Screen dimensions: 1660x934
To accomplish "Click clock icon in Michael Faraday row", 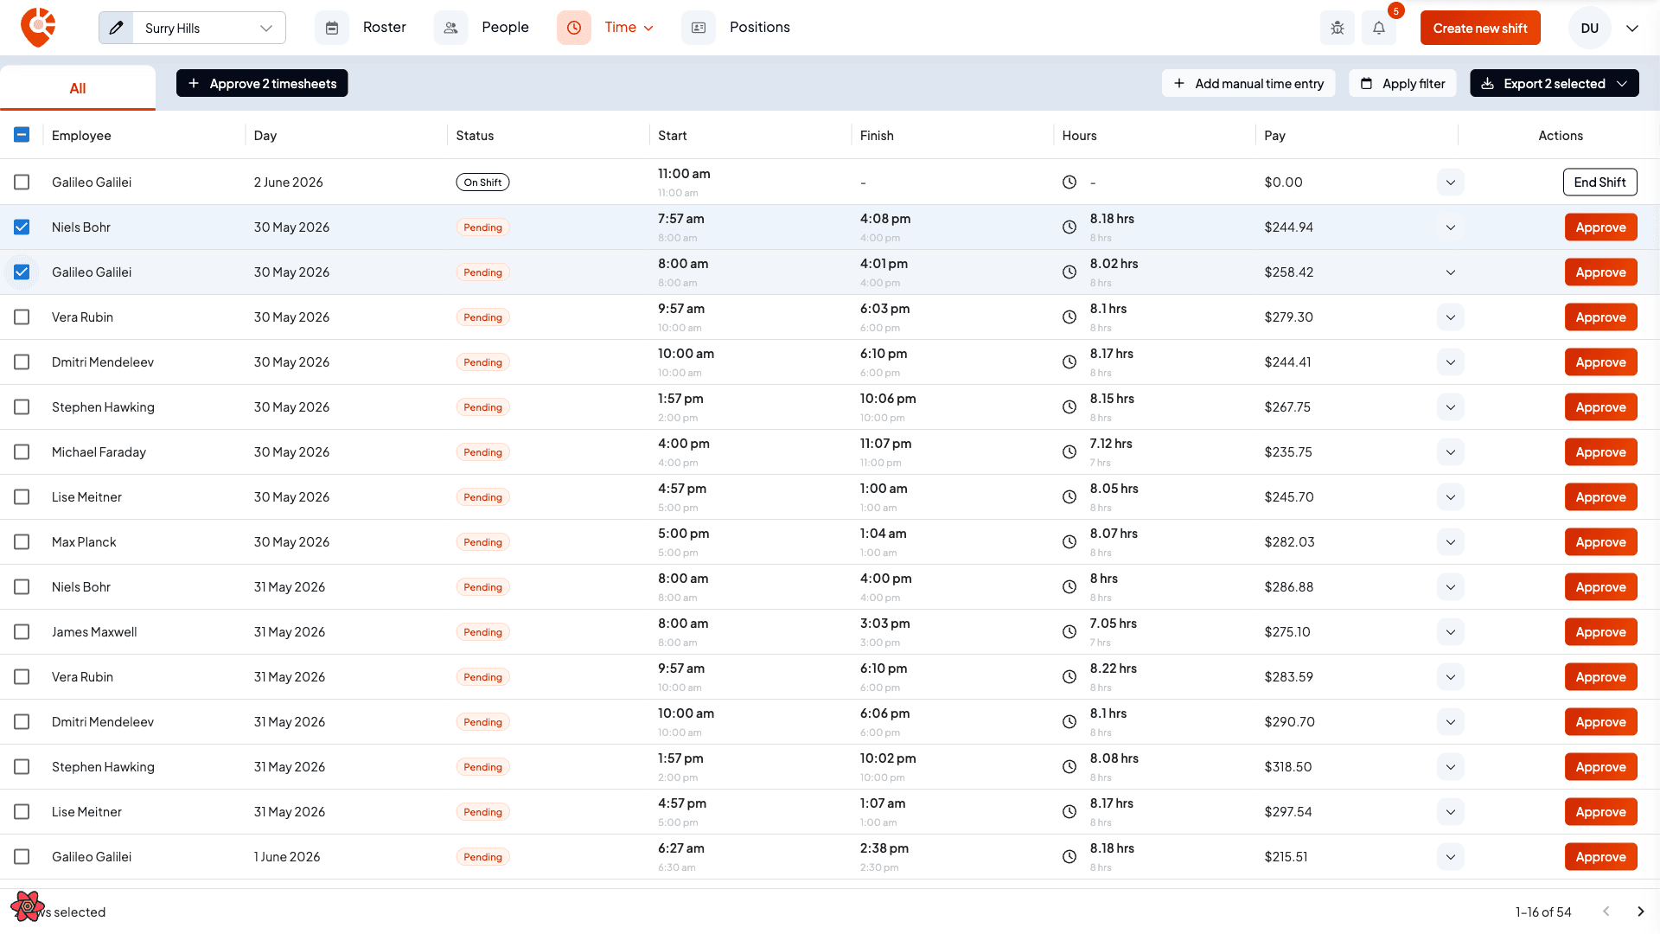I will tap(1069, 452).
